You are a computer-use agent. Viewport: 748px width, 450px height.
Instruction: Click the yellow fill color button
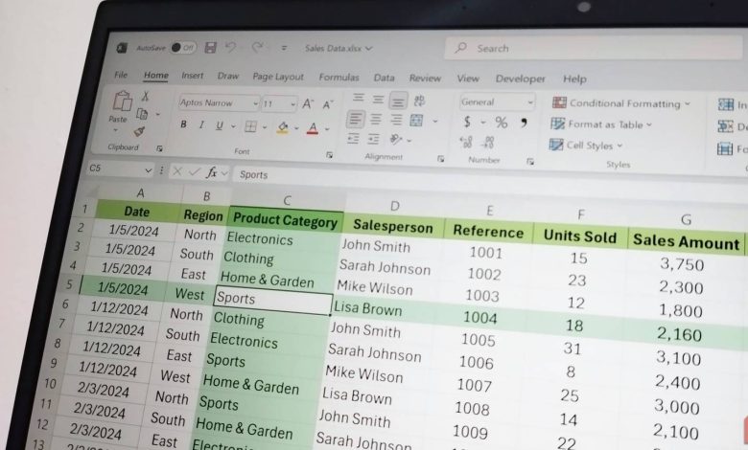pos(283,127)
